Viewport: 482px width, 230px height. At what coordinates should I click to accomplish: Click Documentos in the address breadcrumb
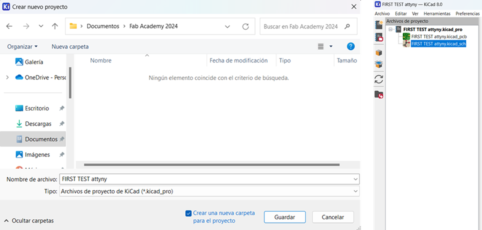(103, 26)
